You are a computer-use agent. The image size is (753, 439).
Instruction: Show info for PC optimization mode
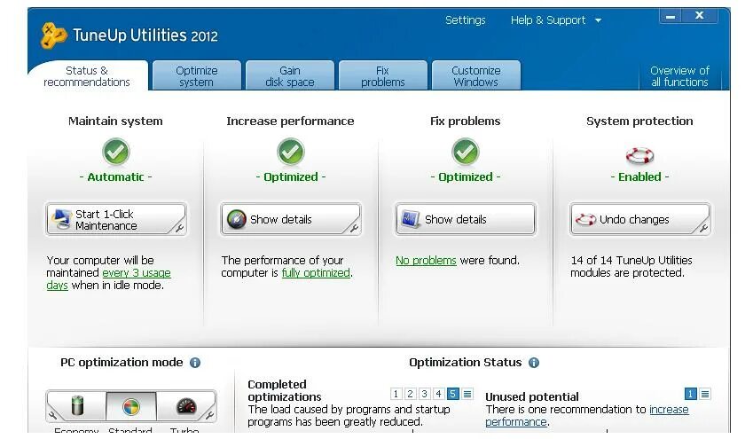[x=195, y=363]
